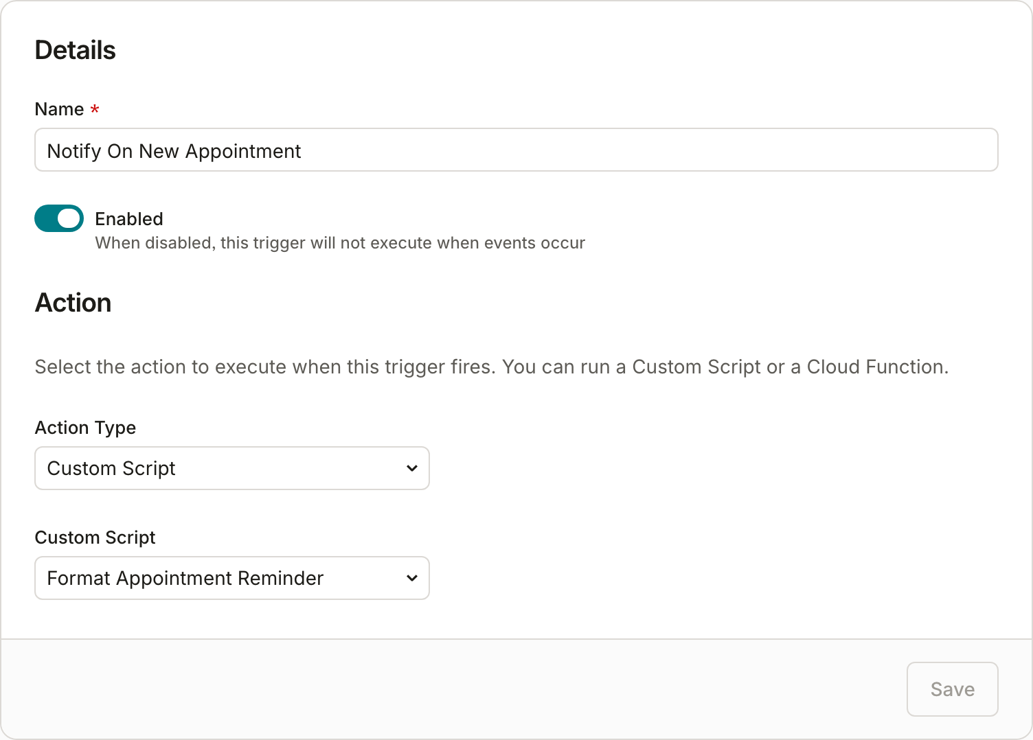The image size is (1033, 740).
Task: Click the Name input field
Action: pyautogui.click(x=516, y=150)
